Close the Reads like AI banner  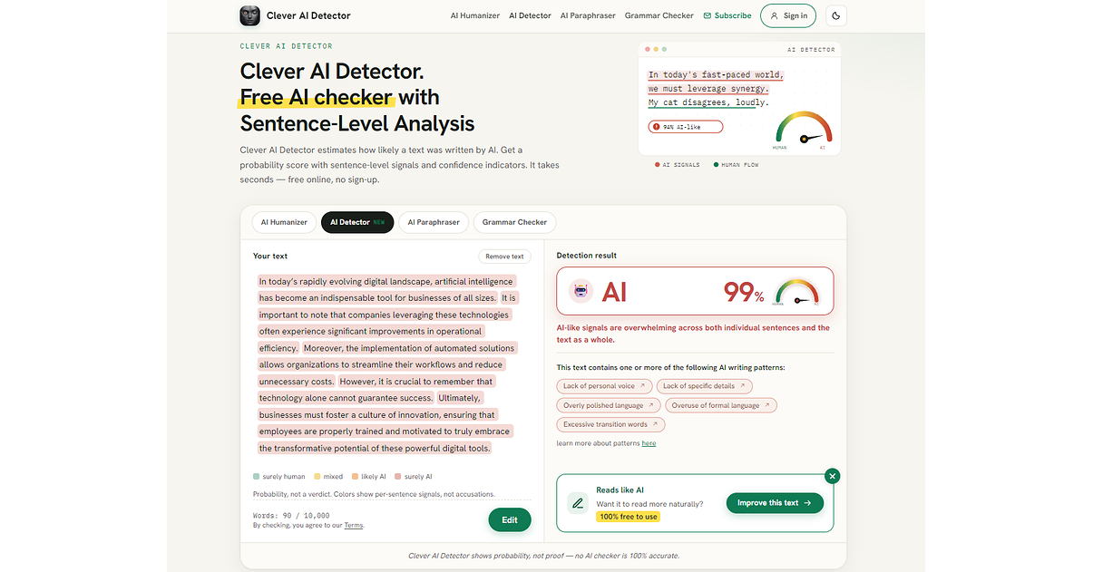tap(833, 476)
